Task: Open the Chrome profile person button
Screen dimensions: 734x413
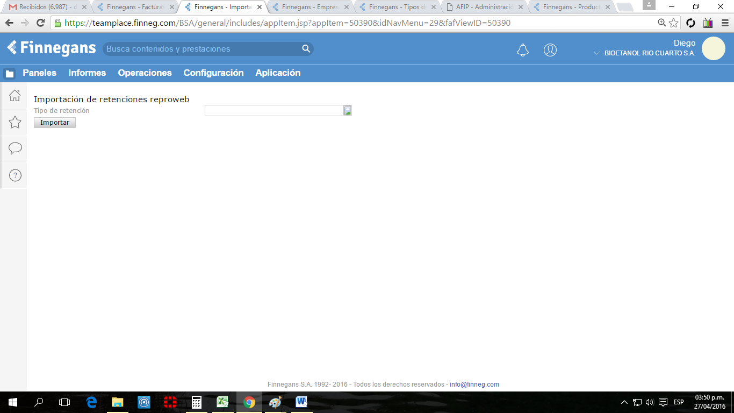Action: click(x=649, y=5)
